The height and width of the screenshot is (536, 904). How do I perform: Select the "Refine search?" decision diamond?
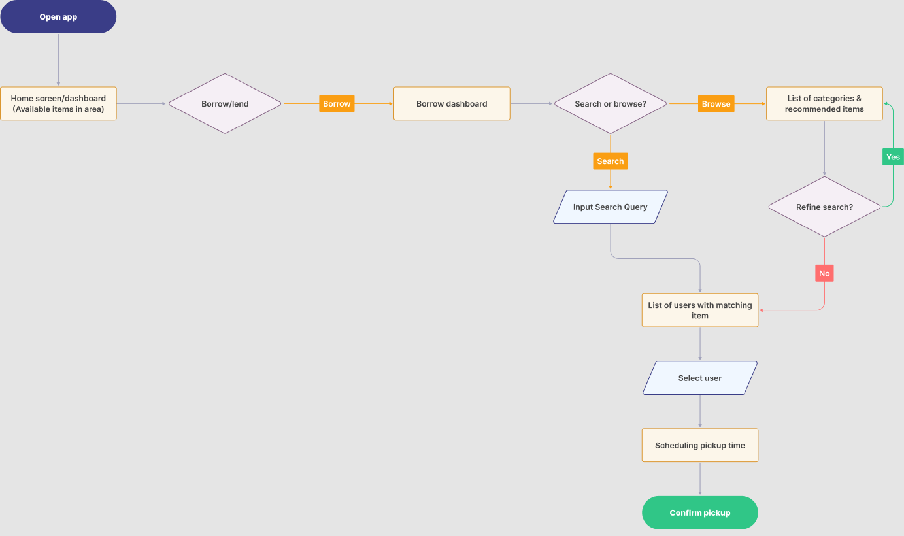(x=824, y=207)
